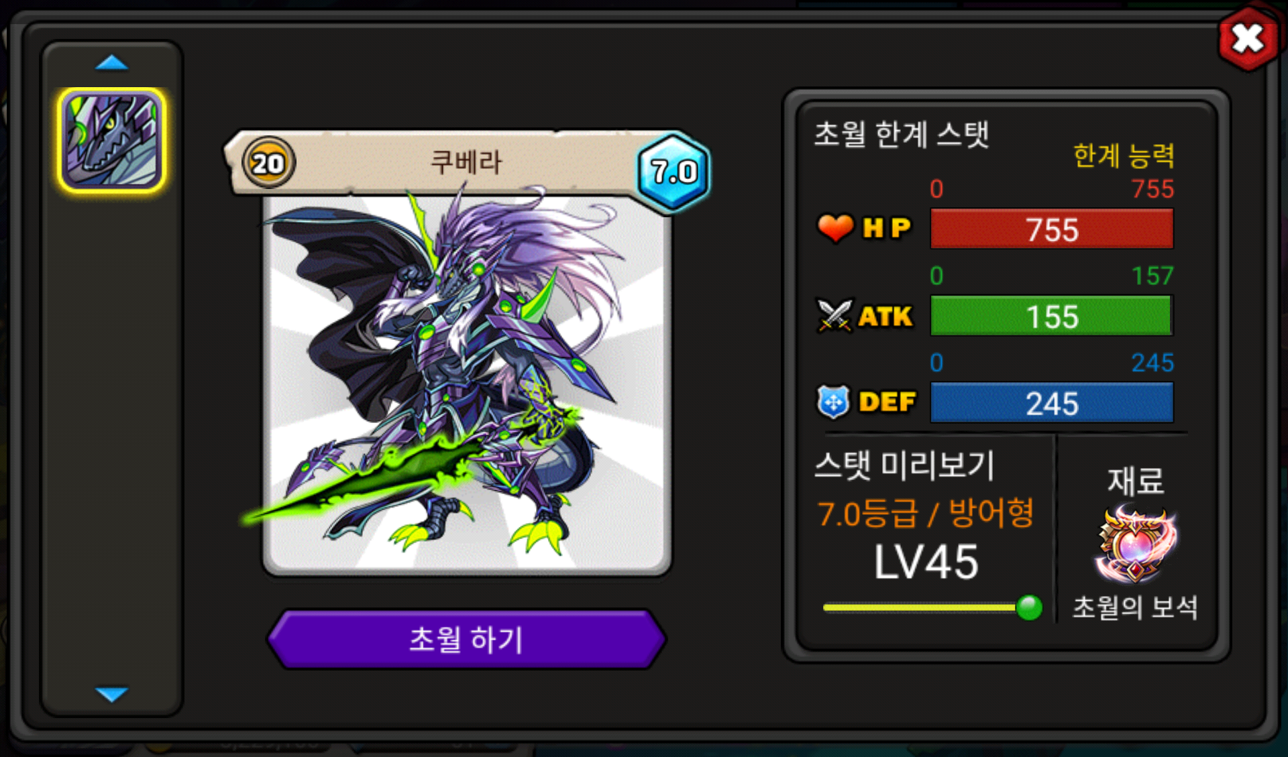
Task: Click the 쿠베라 character artwork card
Action: coord(467,385)
